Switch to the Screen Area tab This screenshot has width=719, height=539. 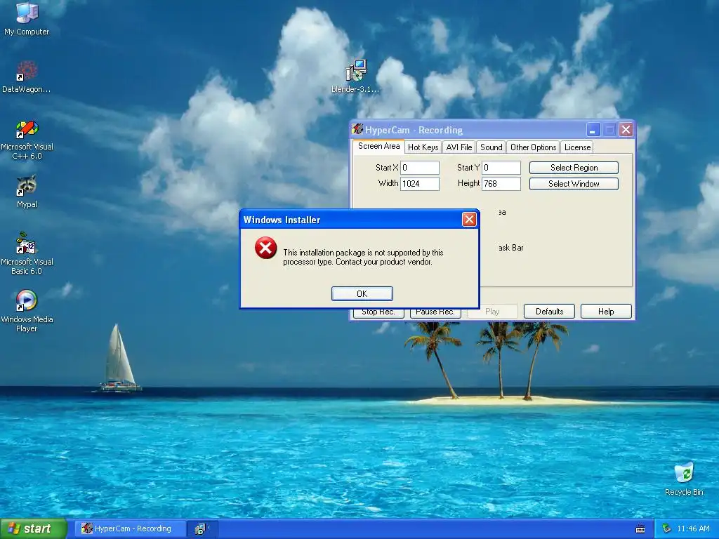point(378,146)
